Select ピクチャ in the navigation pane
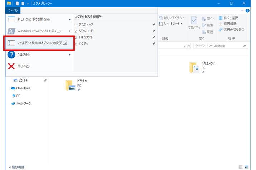This screenshot has height=170, width=256. [21, 80]
